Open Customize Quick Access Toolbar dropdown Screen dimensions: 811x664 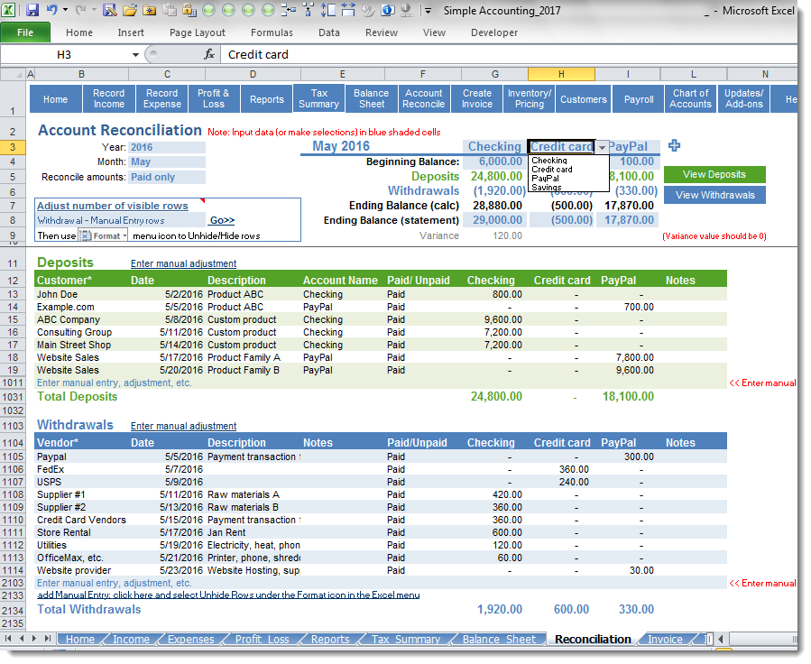pyautogui.click(x=428, y=10)
